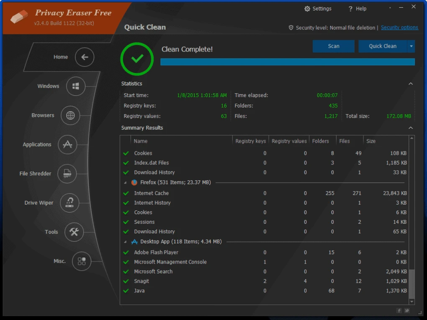Open the Tools wrench icon
This screenshot has width=427, height=320.
pos(74,232)
